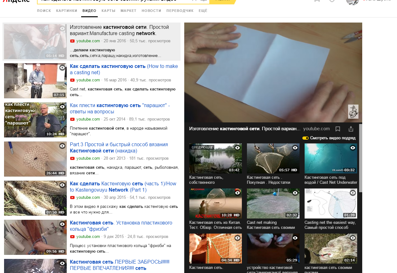397x273 pixels.
Task: Click eye icon on Part.3 video thumbnail
Action: (x=62, y=146)
